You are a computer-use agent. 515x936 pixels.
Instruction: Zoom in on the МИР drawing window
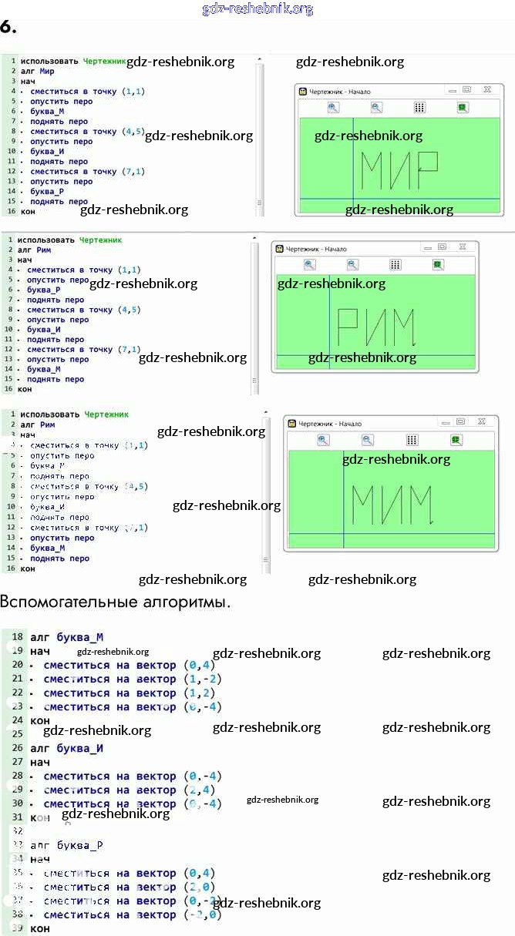point(333,108)
